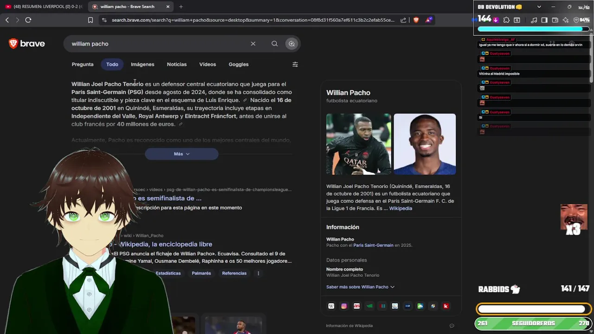
Task: Open the Leo AI sparkle icon
Action: coord(566,20)
